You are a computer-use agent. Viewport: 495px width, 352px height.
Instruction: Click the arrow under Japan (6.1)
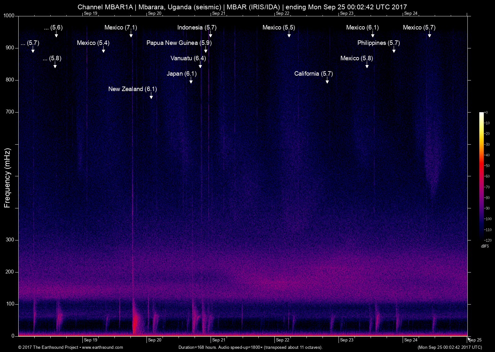[191, 80]
